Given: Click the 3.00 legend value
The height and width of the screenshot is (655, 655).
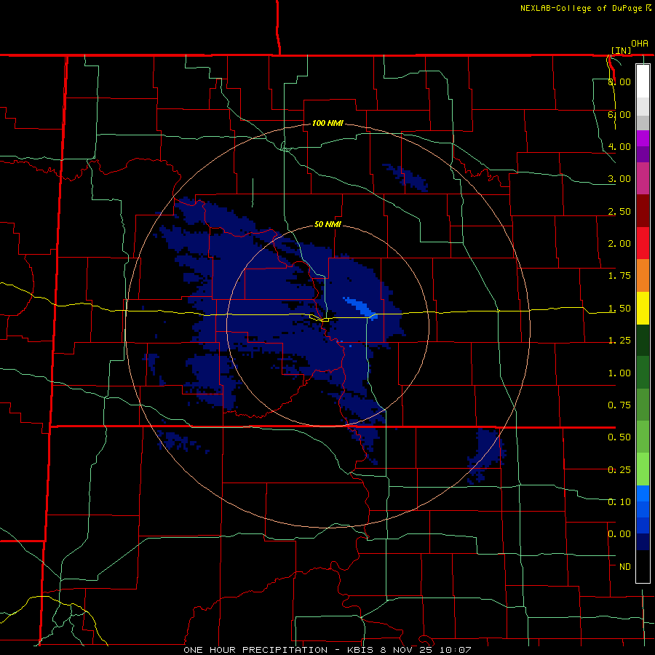Looking at the screenshot, I should [619, 179].
